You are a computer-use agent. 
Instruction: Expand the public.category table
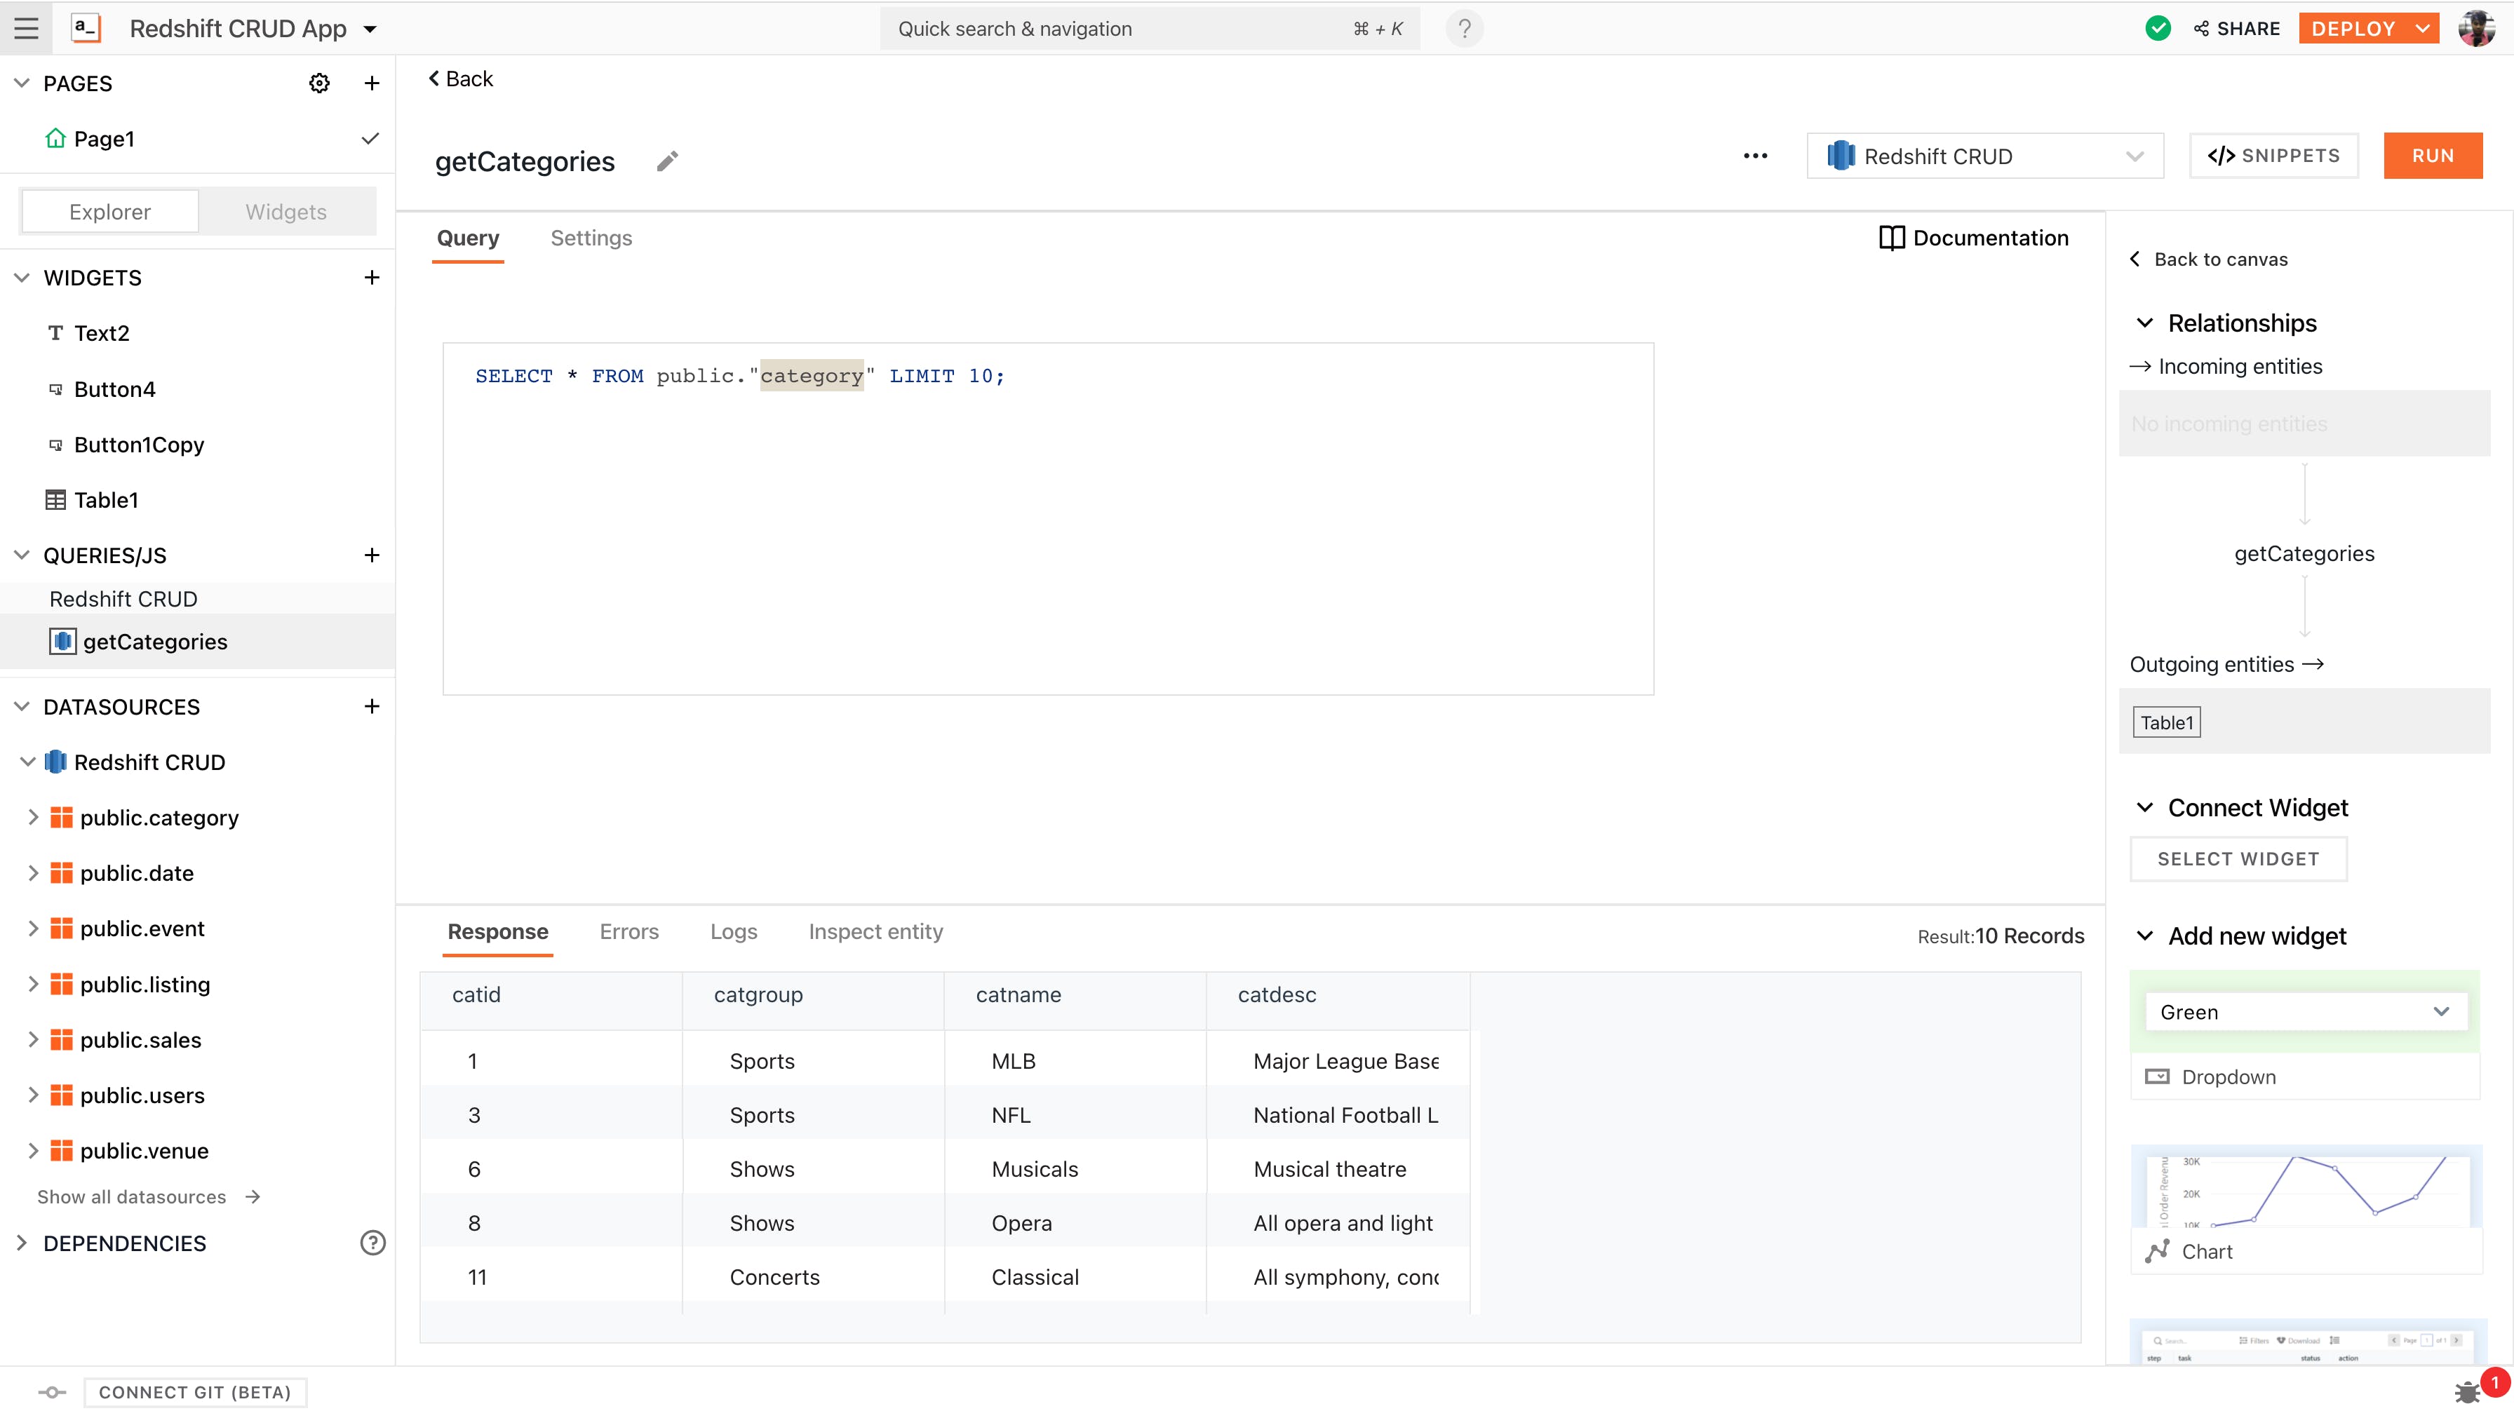tap(33, 818)
